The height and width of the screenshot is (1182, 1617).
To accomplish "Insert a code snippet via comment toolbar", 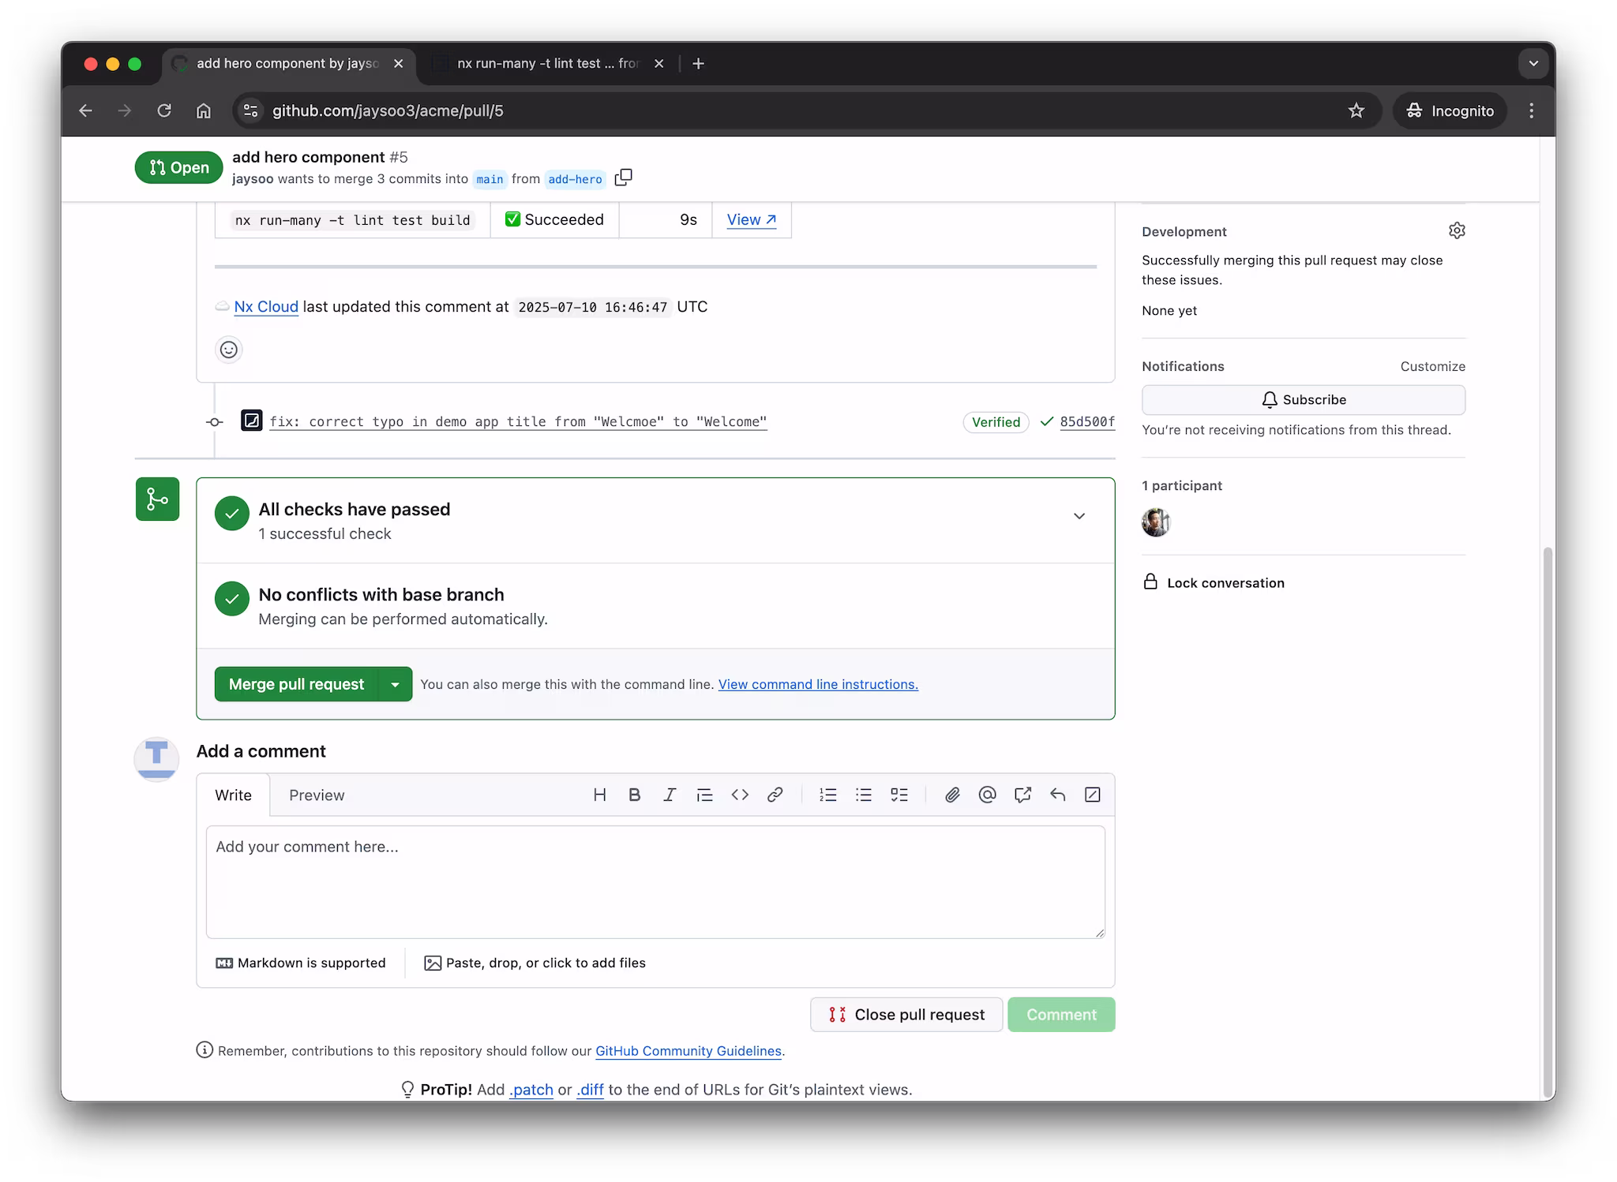I will (740, 795).
